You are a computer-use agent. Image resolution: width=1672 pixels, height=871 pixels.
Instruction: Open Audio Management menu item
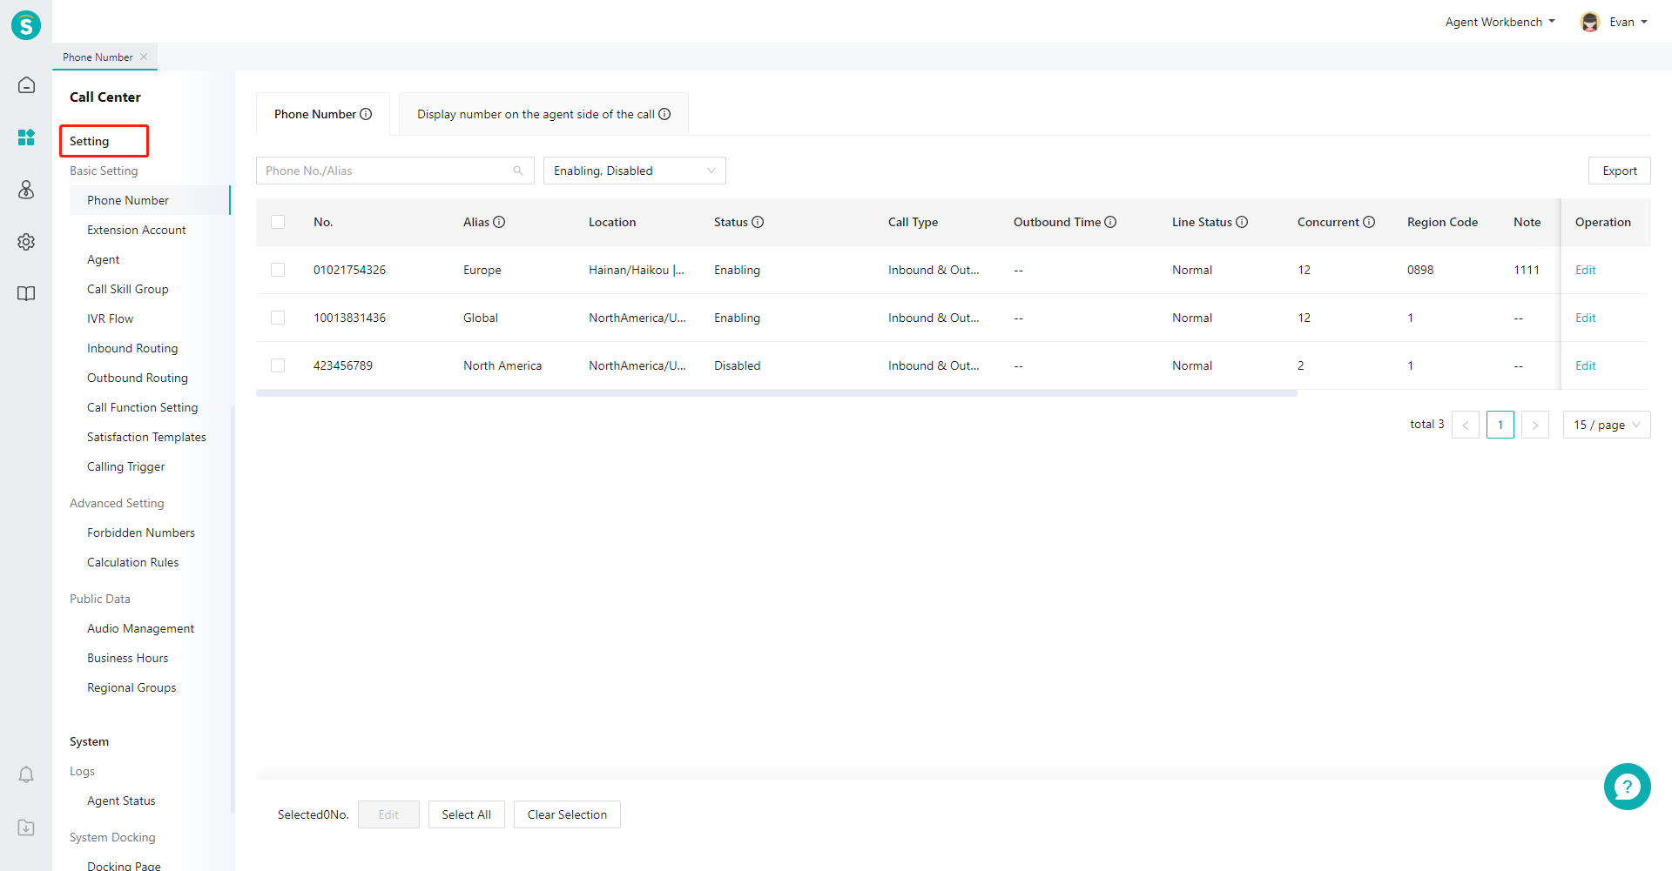(x=141, y=628)
